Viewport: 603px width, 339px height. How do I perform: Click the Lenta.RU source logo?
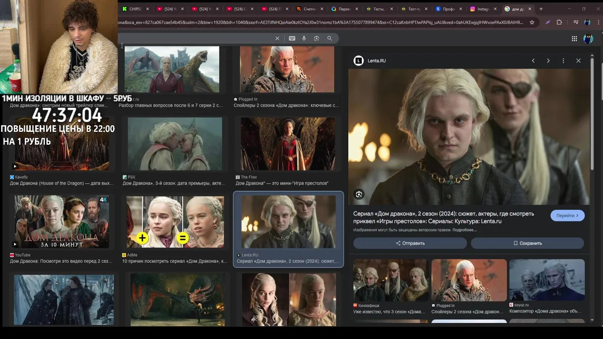click(x=359, y=61)
